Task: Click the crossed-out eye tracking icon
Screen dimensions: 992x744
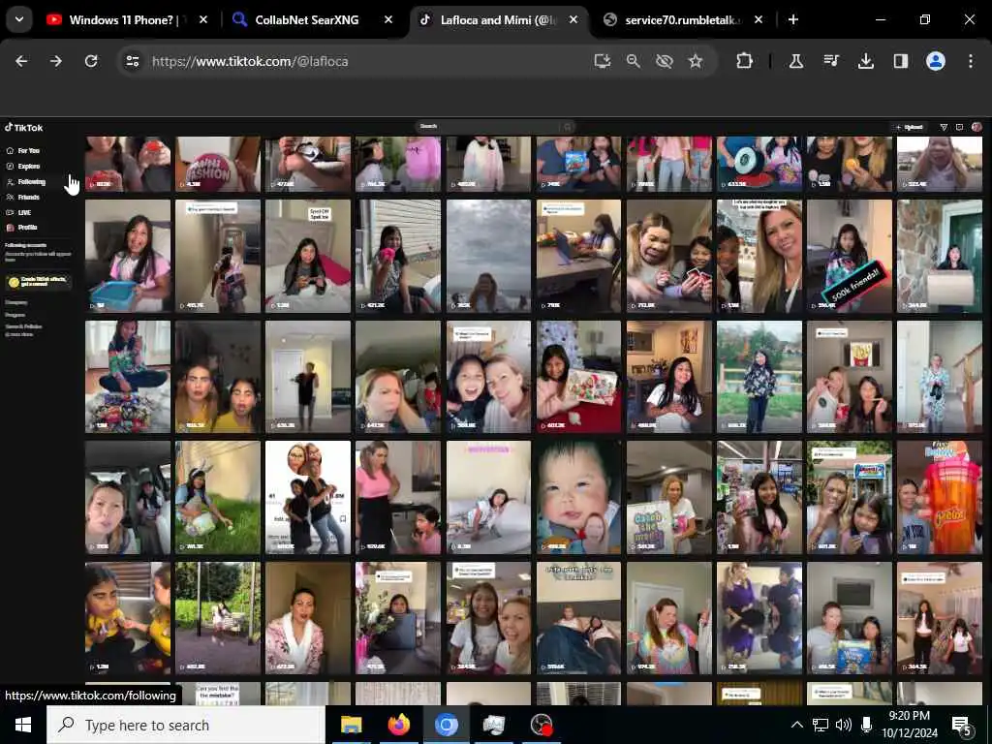Action: click(x=665, y=61)
